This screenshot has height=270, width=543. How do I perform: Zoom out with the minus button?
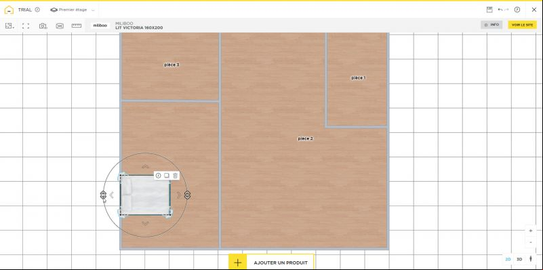pos(531,242)
